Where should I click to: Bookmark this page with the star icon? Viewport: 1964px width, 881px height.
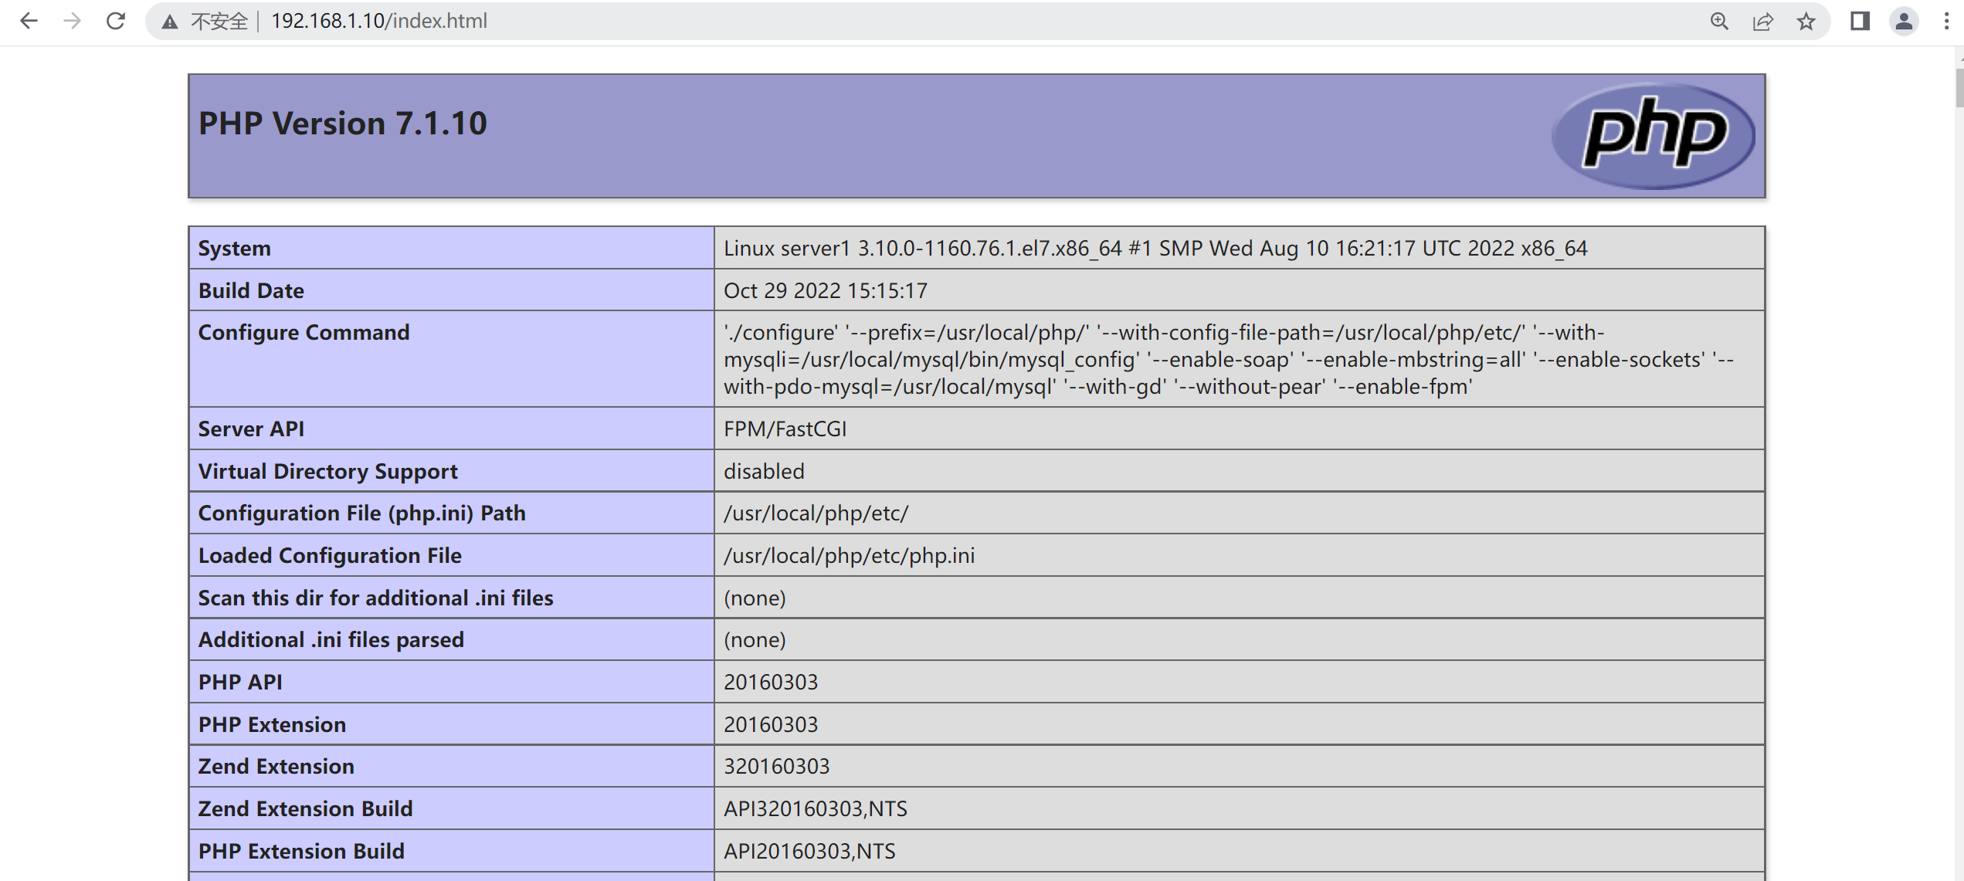(1806, 21)
